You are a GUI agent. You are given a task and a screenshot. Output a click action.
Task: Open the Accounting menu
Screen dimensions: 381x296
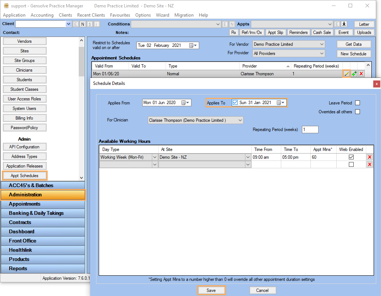pos(42,15)
